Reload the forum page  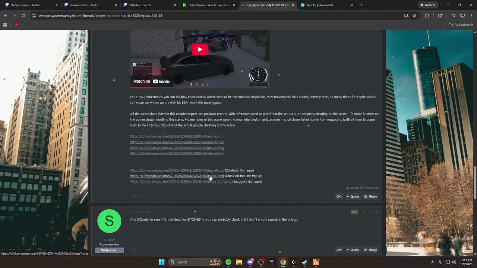23,16
